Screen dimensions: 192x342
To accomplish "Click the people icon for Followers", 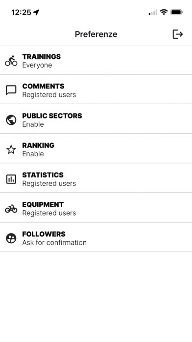I will click(x=11, y=238).
